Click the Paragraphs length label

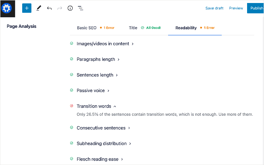click(x=96, y=59)
